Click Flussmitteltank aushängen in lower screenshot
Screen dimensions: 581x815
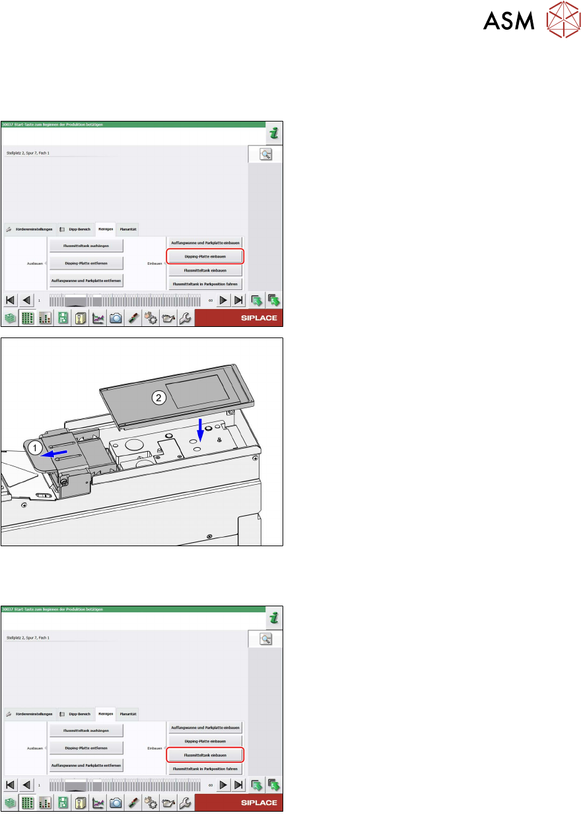(86, 731)
